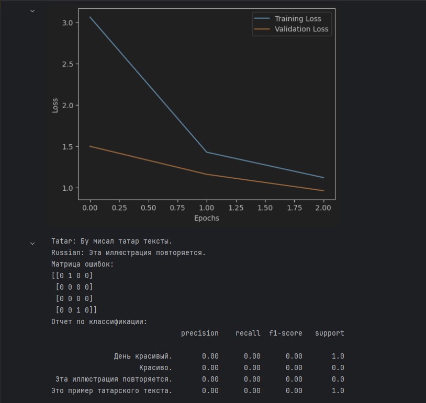Click the matrix row '[[0 1 0 0]'
The width and height of the screenshot is (426, 403).
coord(72,275)
